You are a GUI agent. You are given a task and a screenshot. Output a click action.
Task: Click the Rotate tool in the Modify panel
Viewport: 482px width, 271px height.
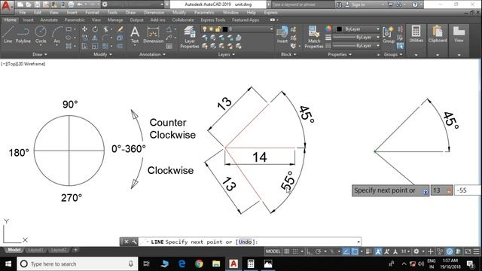click(x=95, y=29)
